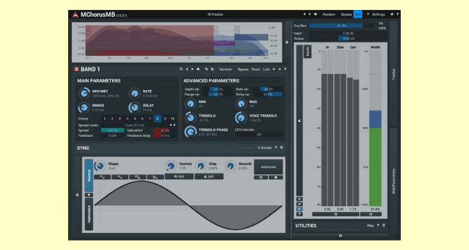The height and width of the screenshot is (250, 469).
Task: Select 4 voices
Action: click(x=127, y=119)
